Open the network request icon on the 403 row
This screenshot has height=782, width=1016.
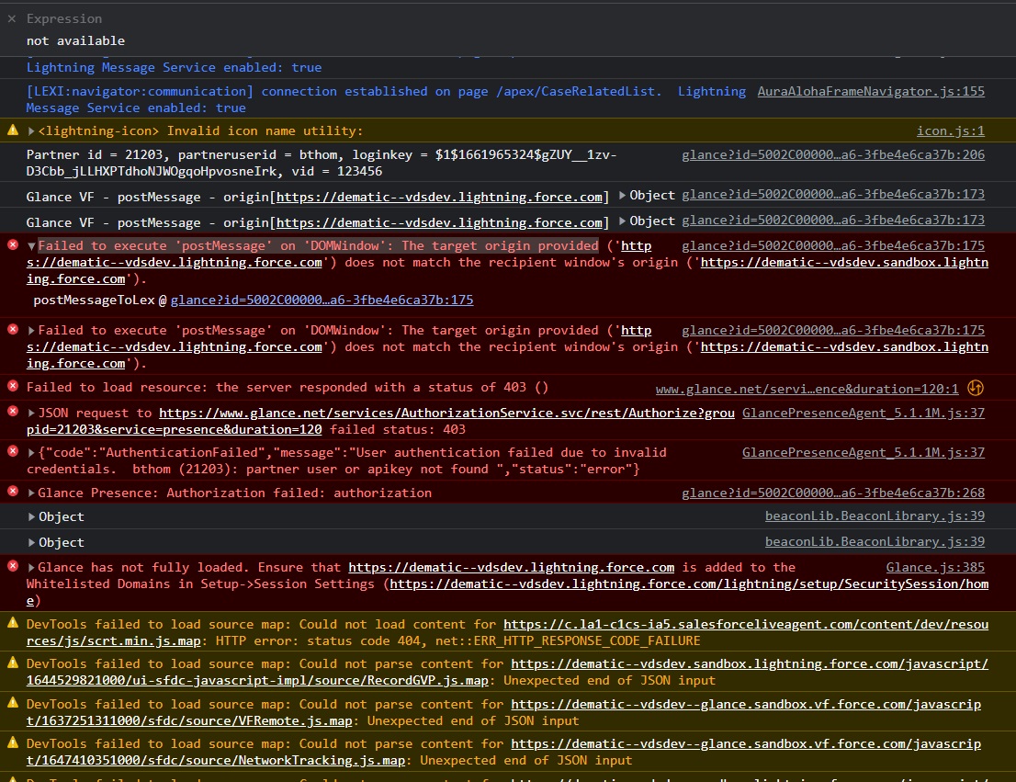[x=976, y=388]
